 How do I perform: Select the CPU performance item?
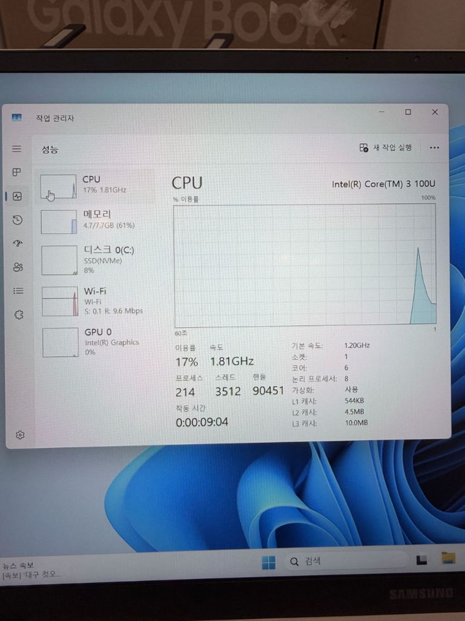[x=95, y=187]
